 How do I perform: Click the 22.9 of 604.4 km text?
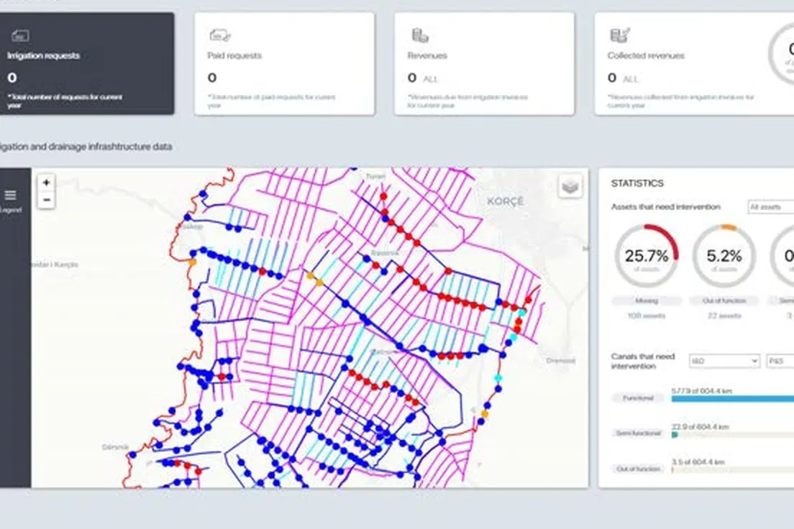[x=700, y=427]
